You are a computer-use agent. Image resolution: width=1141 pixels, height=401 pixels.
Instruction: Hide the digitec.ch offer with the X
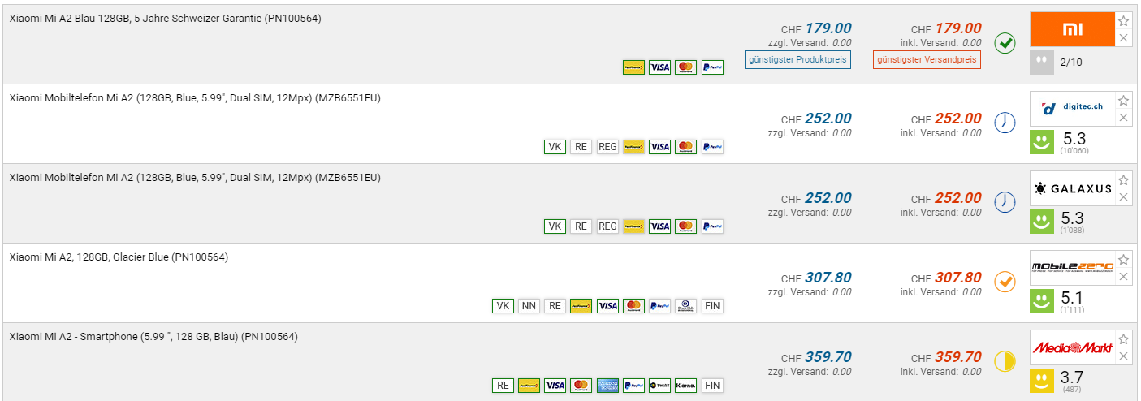[1123, 118]
